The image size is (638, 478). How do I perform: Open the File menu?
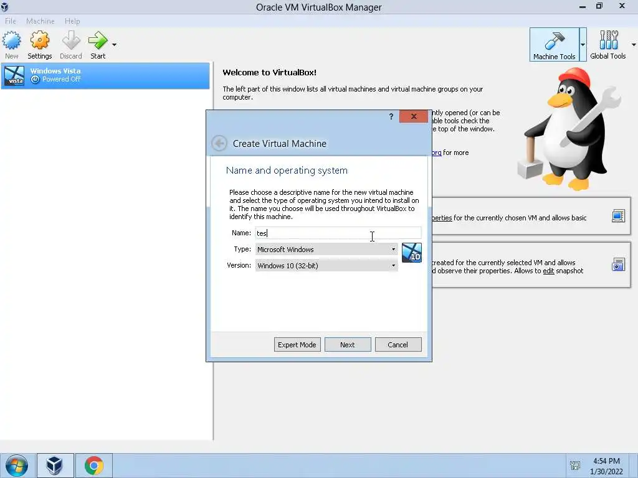click(x=11, y=21)
